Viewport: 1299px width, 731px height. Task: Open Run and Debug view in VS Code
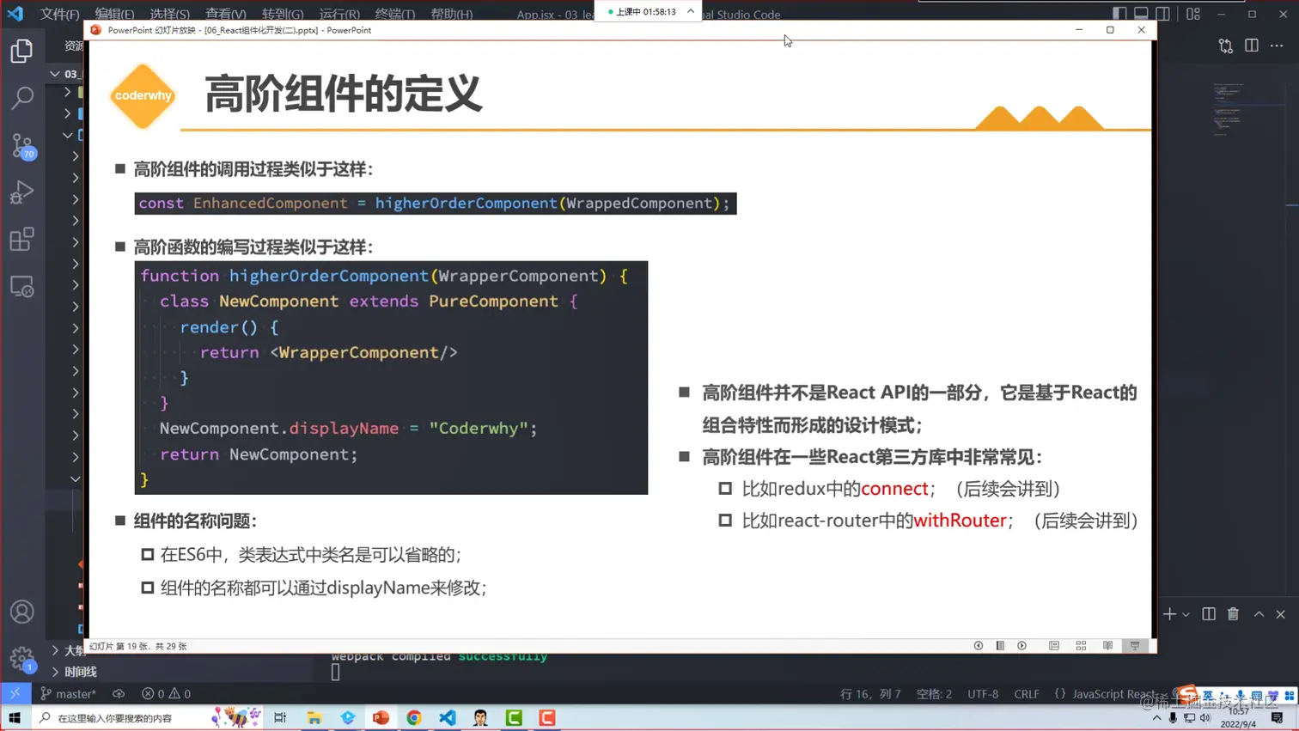click(x=22, y=192)
